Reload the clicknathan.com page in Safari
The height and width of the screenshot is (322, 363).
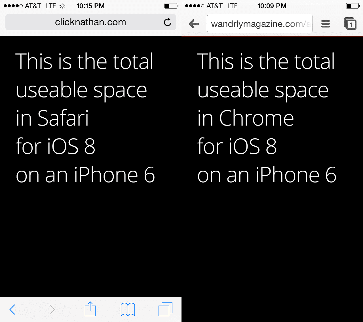coord(167,22)
